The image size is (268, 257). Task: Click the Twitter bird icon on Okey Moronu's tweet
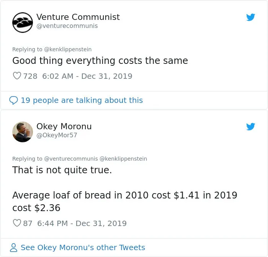click(250, 127)
